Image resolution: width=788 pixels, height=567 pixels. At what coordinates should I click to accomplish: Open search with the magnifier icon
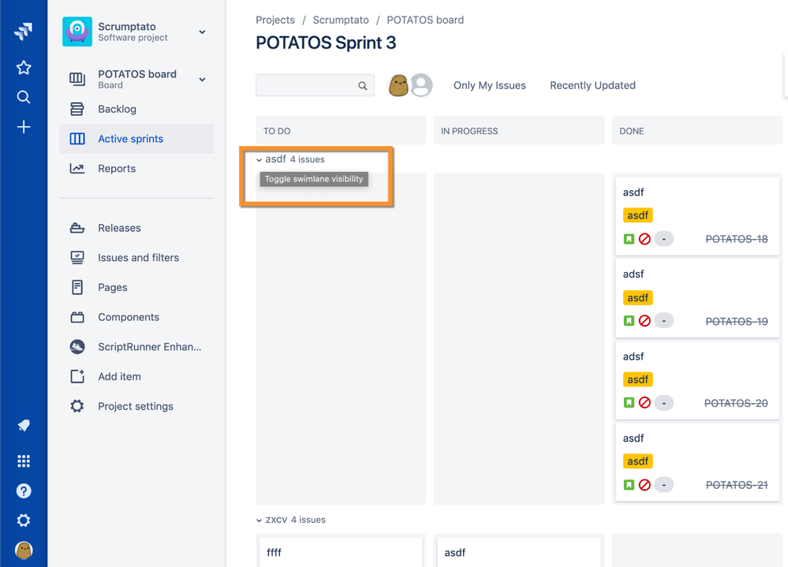[23, 96]
